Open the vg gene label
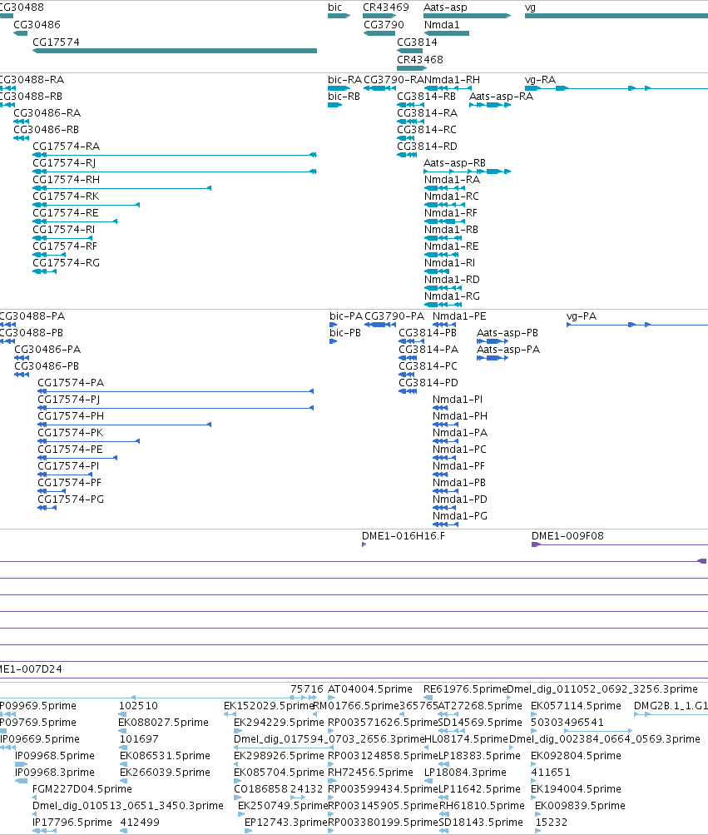The height and width of the screenshot is (835, 708). click(x=530, y=7)
